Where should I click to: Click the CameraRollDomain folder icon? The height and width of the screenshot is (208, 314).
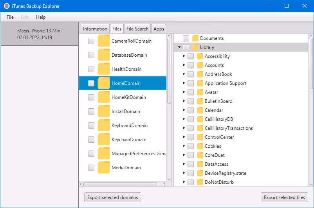pos(103,41)
